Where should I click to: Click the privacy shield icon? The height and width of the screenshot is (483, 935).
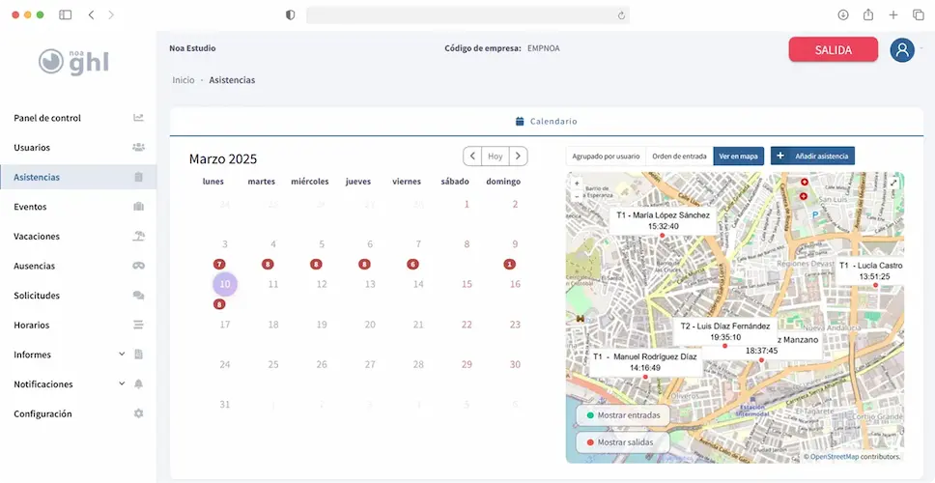[x=291, y=14]
